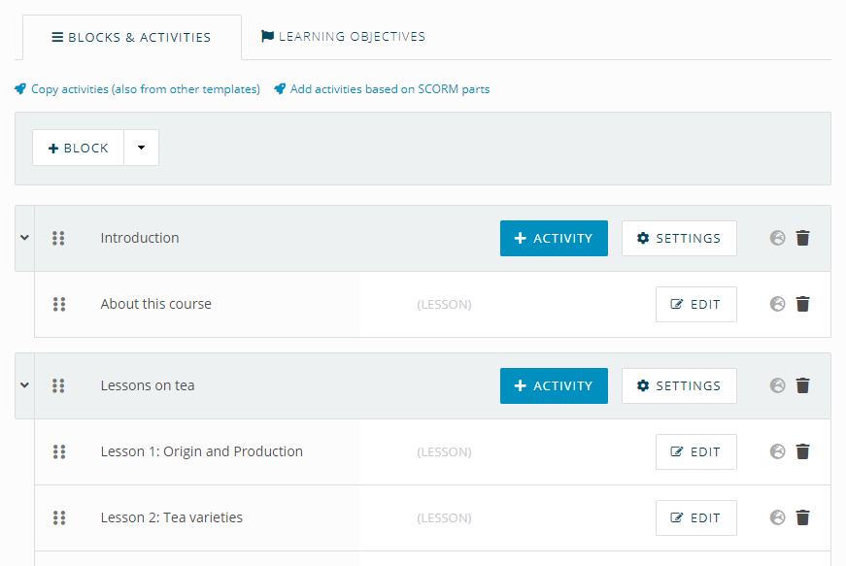
Task: Click drag handle beside About this course
Action: tap(59, 304)
